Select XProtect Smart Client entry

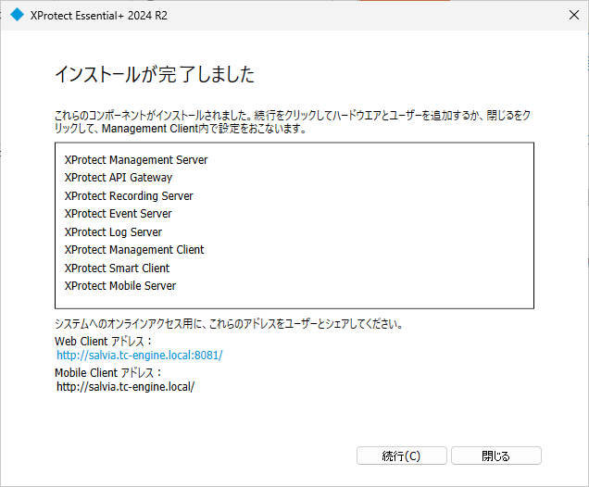[x=118, y=268]
